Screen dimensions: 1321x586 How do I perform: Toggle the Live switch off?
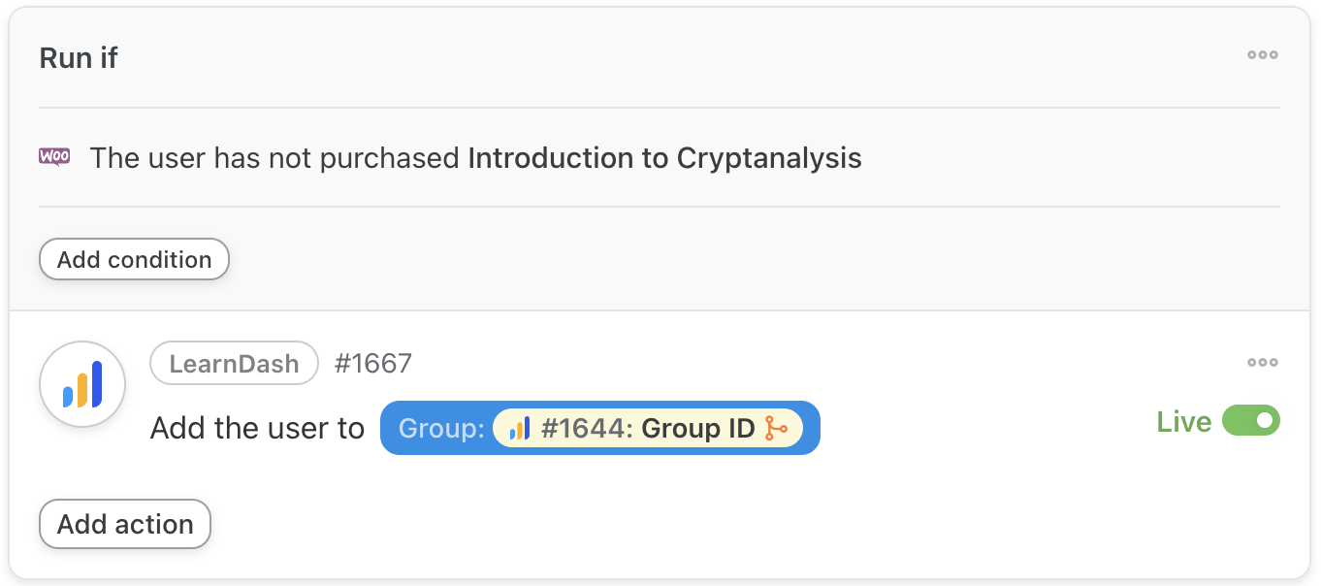[1251, 421]
